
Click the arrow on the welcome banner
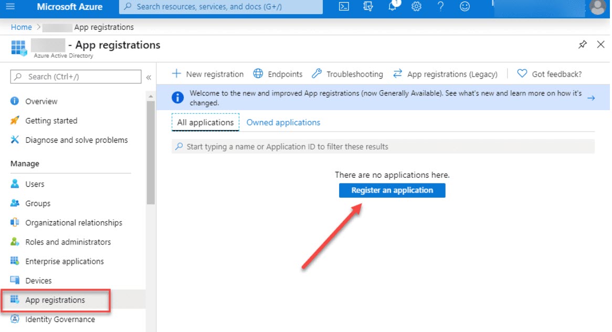click(591, 98)
